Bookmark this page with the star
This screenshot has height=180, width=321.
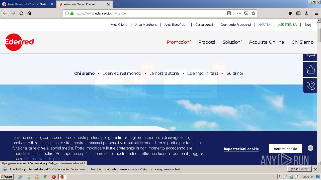point(253,13)
